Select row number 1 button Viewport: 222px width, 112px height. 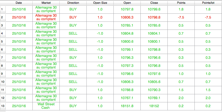[x=3, y=9]
